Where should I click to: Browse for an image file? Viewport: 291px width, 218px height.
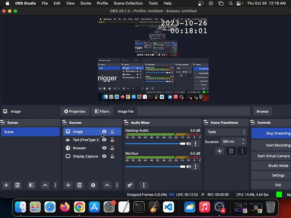coord(262,111)
